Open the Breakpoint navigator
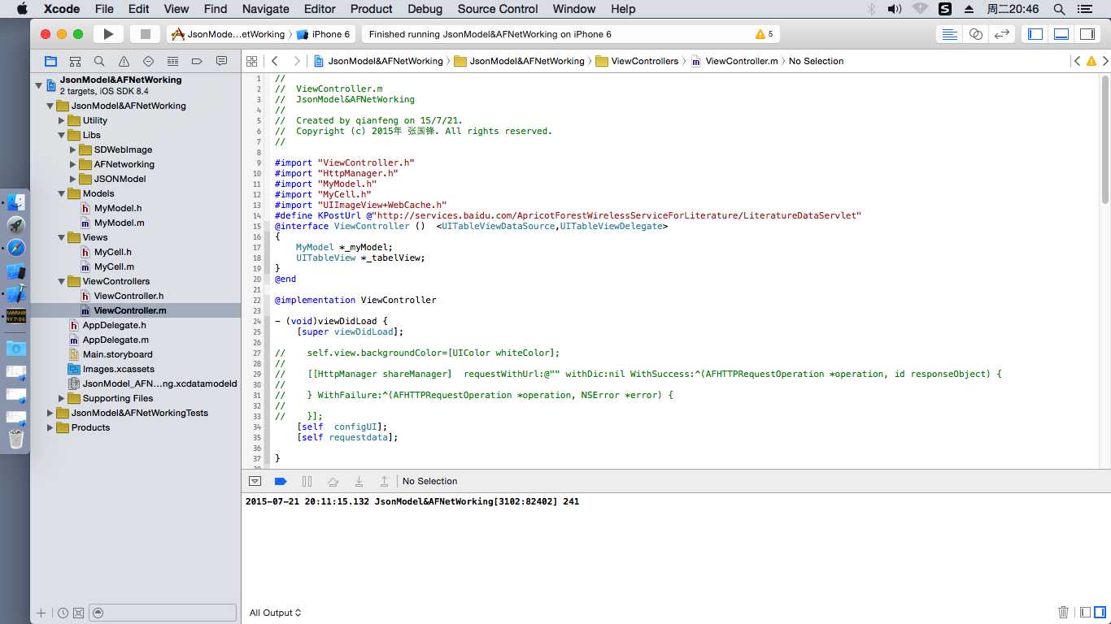 pos(197,61)
